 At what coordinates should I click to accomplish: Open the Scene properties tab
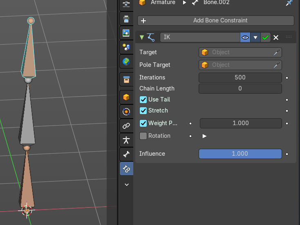[x=126, y=47]
